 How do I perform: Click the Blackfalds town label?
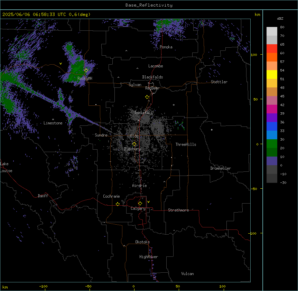pyautogui.click(x=152, y=77)
